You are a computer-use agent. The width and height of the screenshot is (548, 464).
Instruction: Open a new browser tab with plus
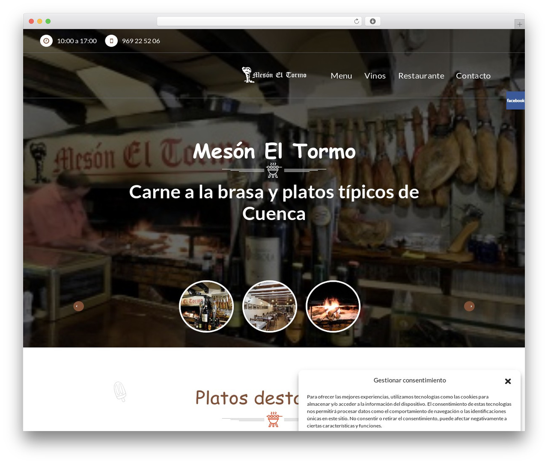(x=519, y=24)
